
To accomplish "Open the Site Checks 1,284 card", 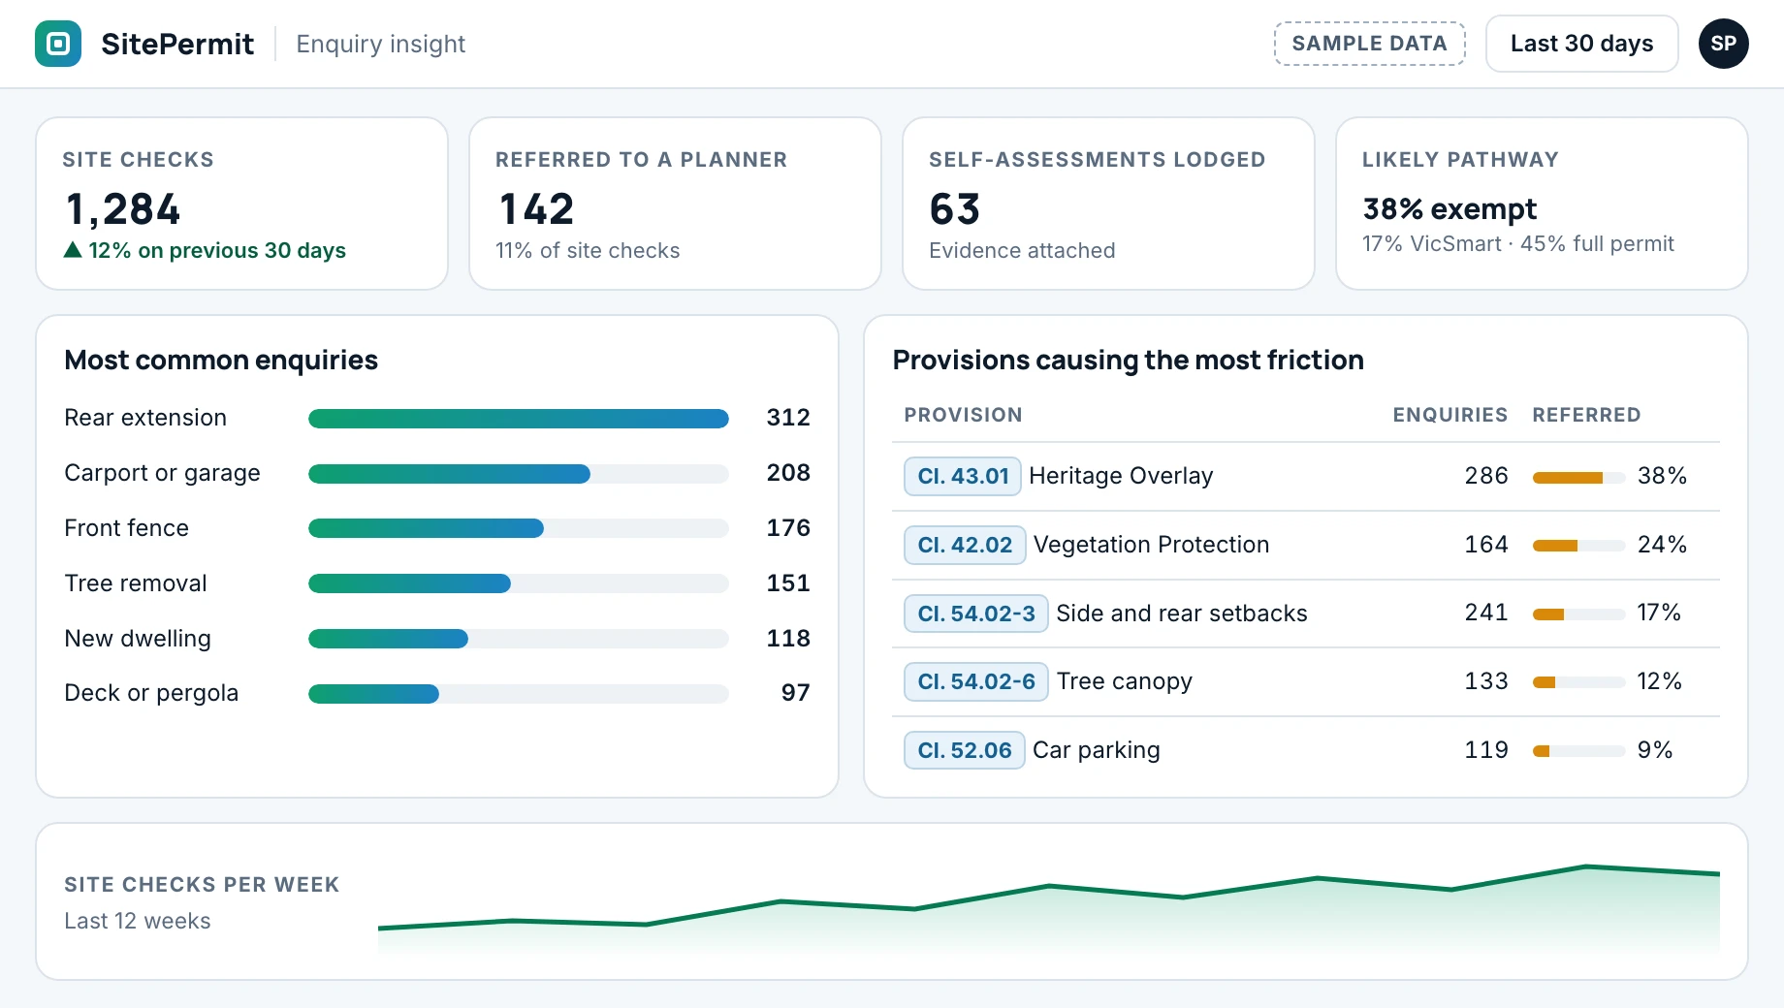I will click(241, 204).
